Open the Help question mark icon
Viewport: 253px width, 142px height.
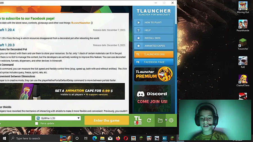tap(138, 30)
